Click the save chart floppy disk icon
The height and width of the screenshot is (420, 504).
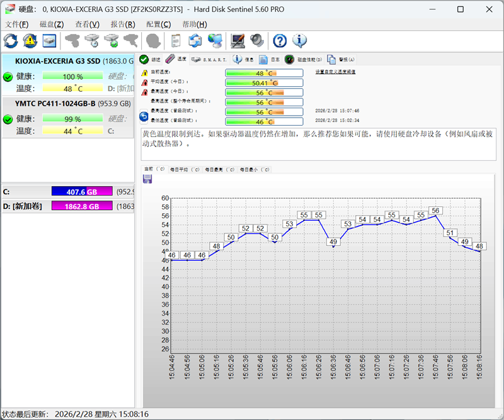click(149, 179)
